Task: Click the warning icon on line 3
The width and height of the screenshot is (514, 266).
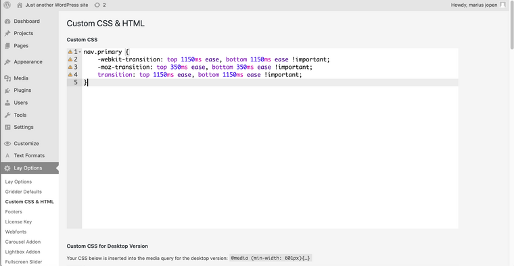Action: [70, 67]
